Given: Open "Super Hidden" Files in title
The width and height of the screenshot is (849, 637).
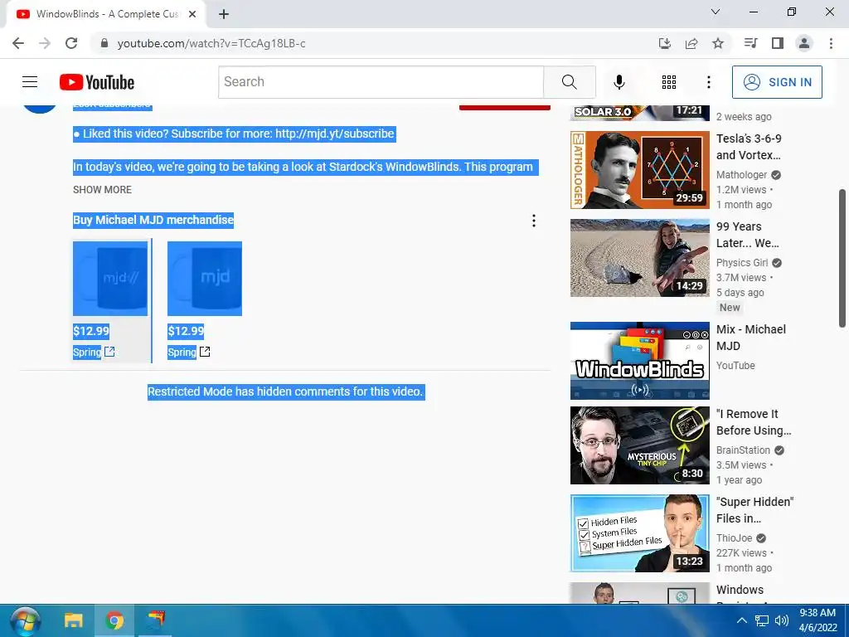Looking at the screenshot, I should 754,510.
